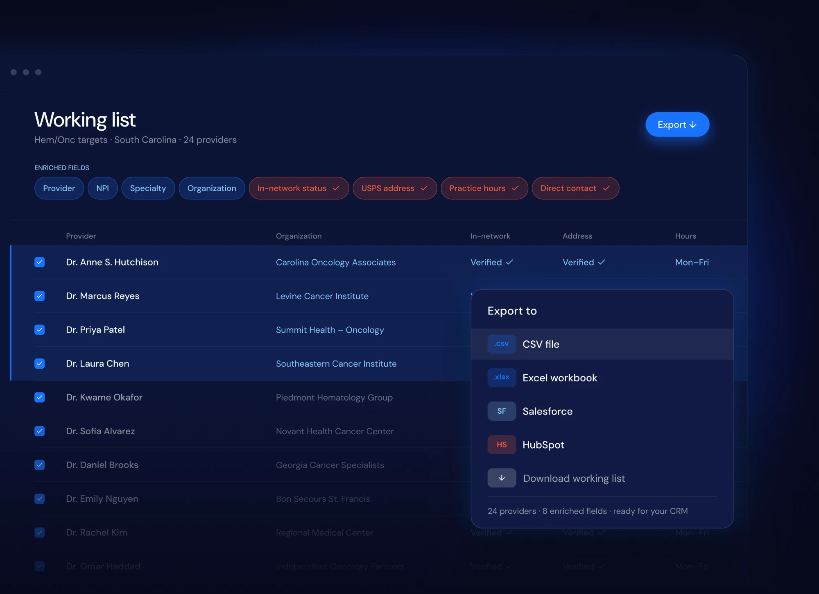Image resolution: width=819 pixels, height=594 pixels.
Task: Click Dr. Rachel Kim's name
Action: tap(97, 533)
